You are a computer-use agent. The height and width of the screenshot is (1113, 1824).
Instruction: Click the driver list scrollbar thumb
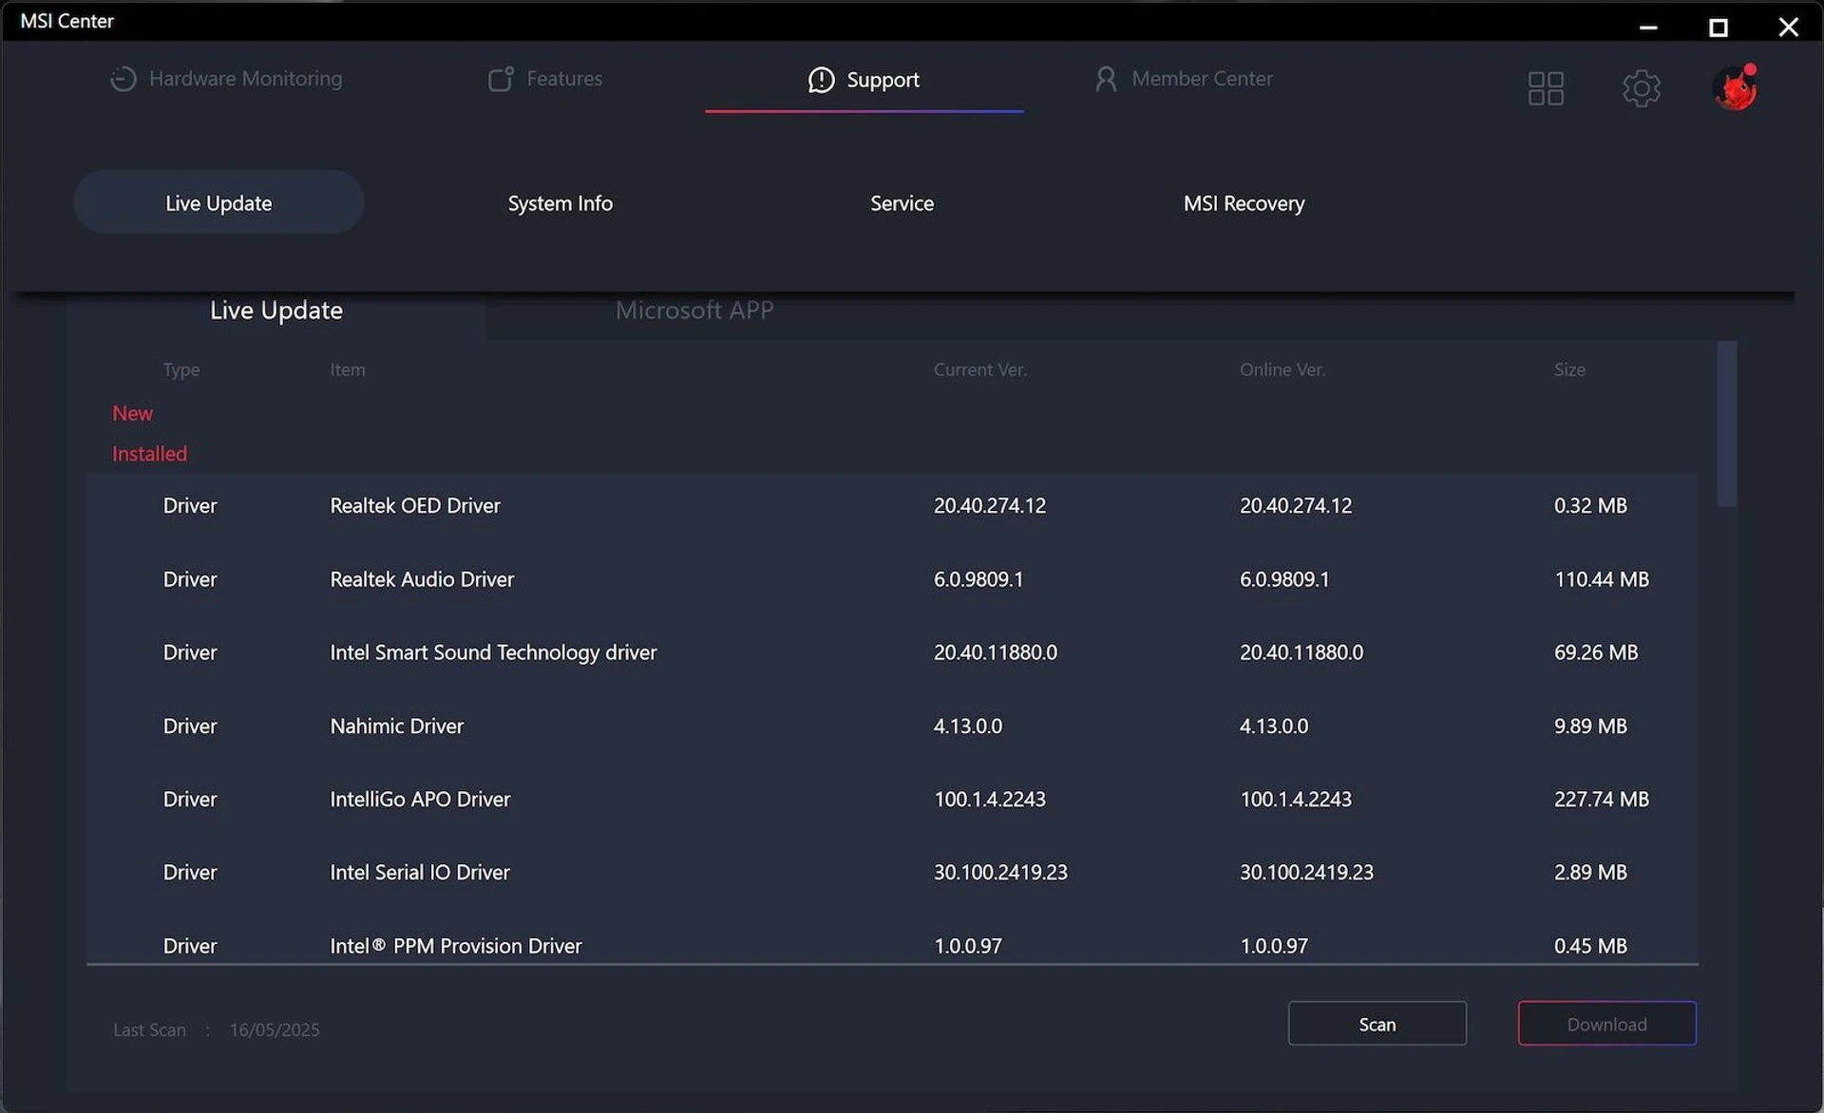(x=1726, y=424)
